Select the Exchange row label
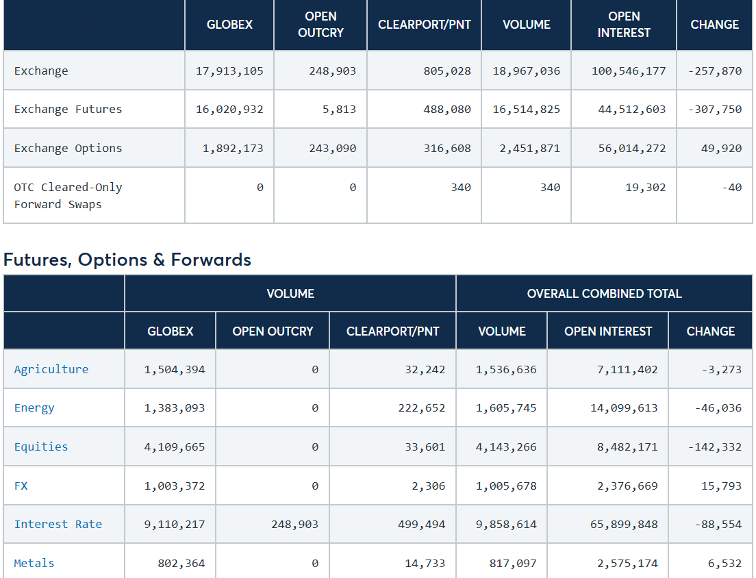The image size is (756, 578). (x=41, y=71)
